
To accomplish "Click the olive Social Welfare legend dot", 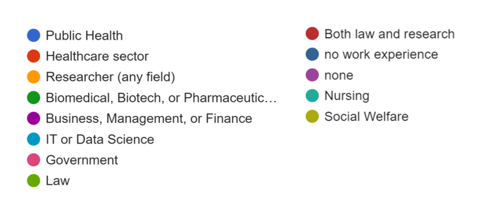I will pyautogui.click(x=312, y=116).
